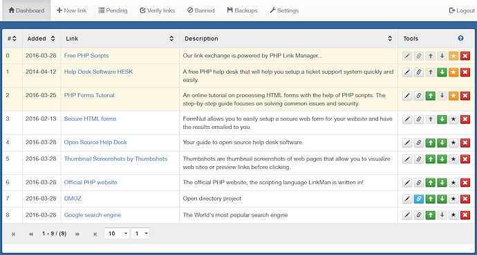The height and width of the screenshot is (255, 477).
Task: Unfeature Help Desk Software HESK with star
Action: click(453, 72)
